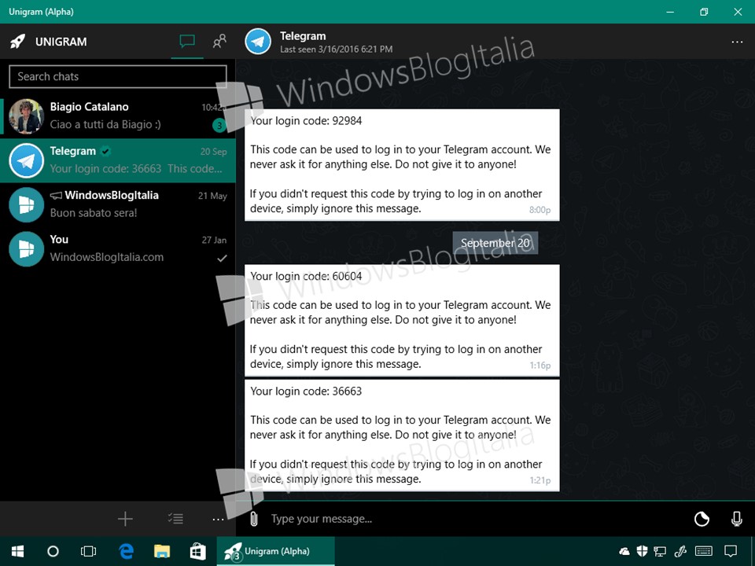Start voice recording with microphone icon
Image resolution: width=755 pixels, height=566 pixels.
click(736, 519)
